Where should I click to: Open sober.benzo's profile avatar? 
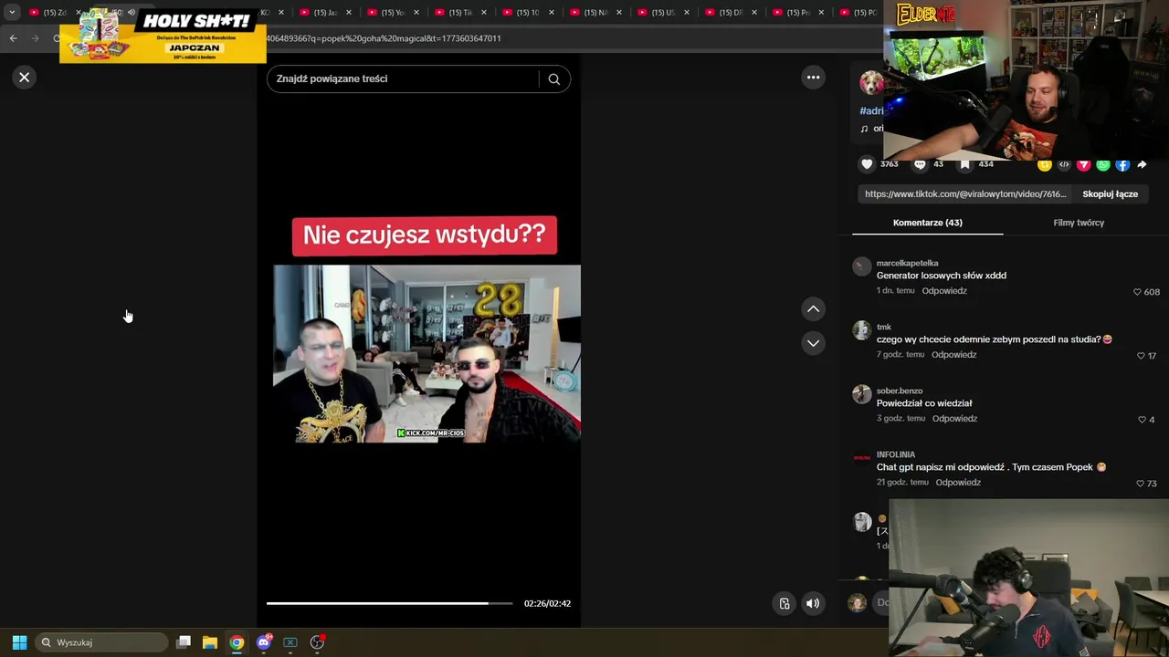(862, 394)
